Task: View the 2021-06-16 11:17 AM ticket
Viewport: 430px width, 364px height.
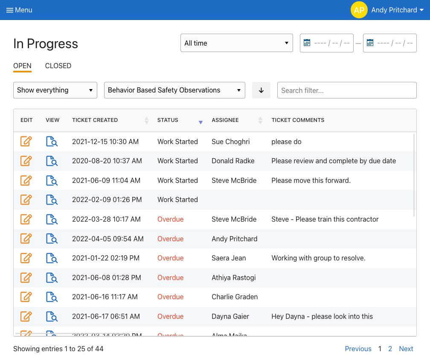Action: [52, 297]
